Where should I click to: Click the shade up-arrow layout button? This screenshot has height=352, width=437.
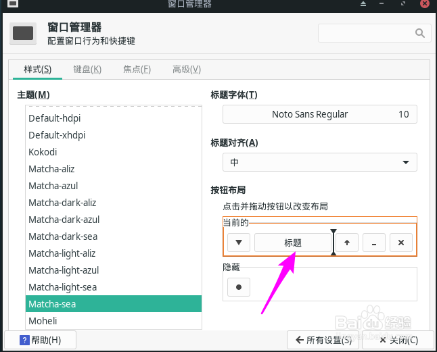click(x=347, y=243)
